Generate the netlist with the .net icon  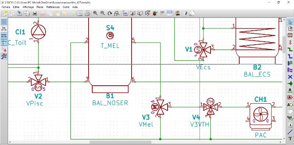pos(162,13)
